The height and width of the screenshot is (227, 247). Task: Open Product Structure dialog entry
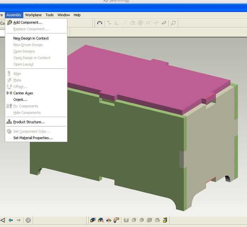pos(36,122)
